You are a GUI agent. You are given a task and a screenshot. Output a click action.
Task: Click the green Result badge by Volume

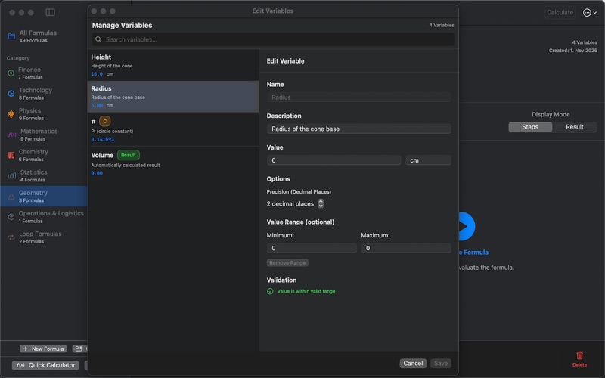coord(128,155)
